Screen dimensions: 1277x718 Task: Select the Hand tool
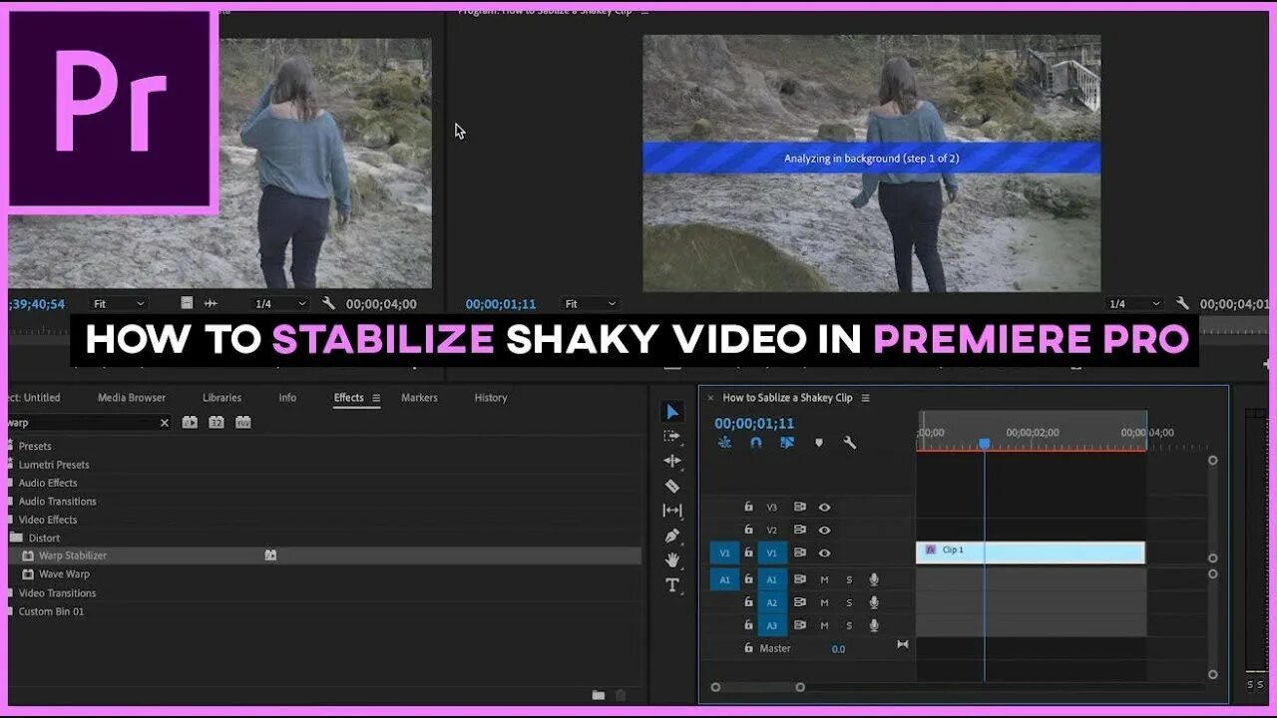point(672,560)
